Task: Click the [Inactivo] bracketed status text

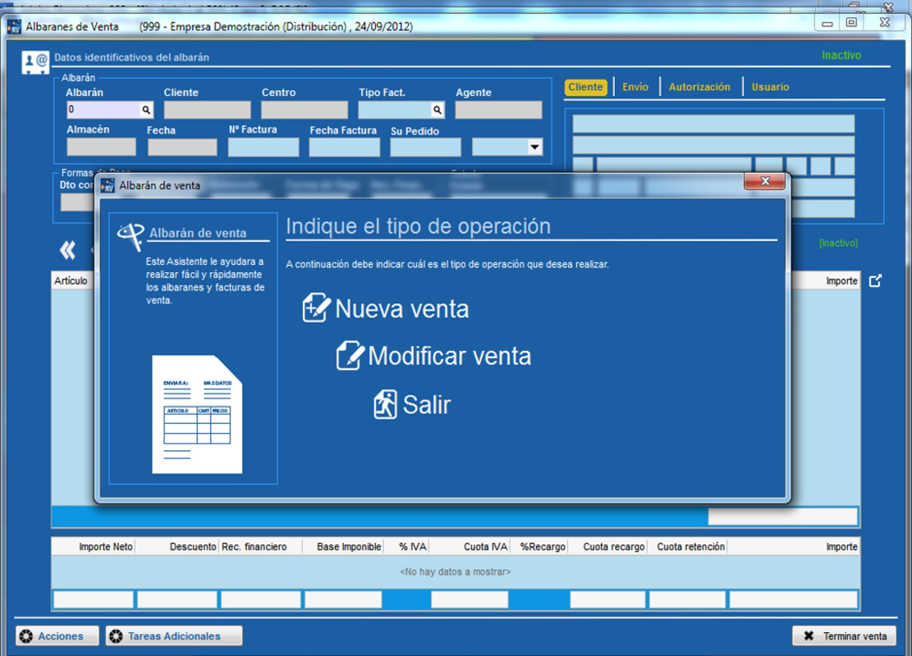Action: [x=838, y=243]
